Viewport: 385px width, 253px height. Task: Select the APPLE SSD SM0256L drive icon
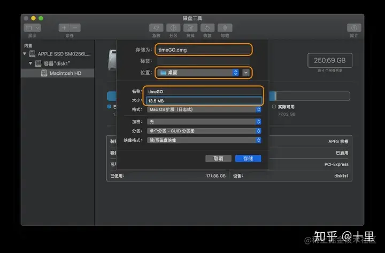coord(32,54)
